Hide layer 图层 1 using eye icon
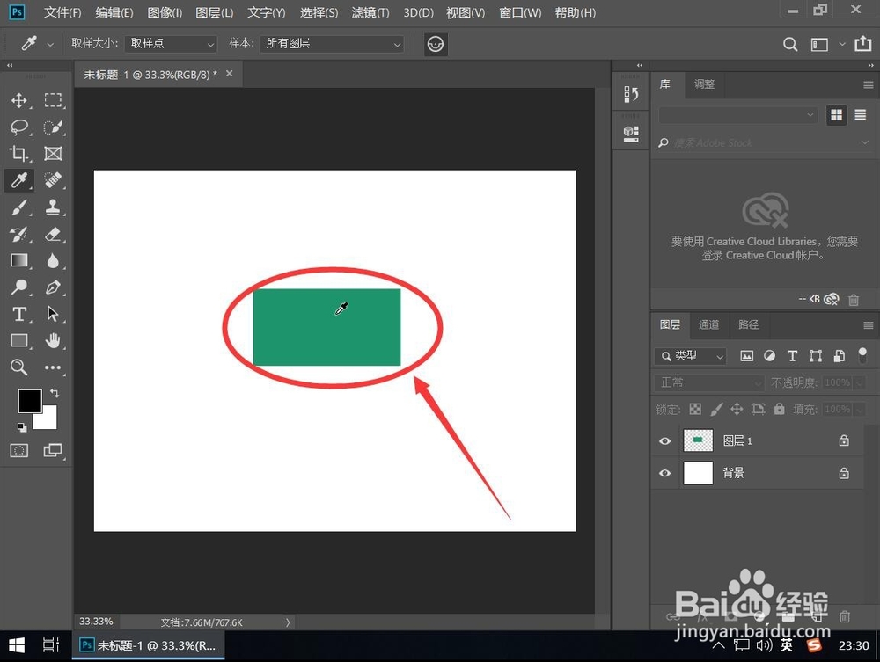880x662 pixels. [665, 441]
